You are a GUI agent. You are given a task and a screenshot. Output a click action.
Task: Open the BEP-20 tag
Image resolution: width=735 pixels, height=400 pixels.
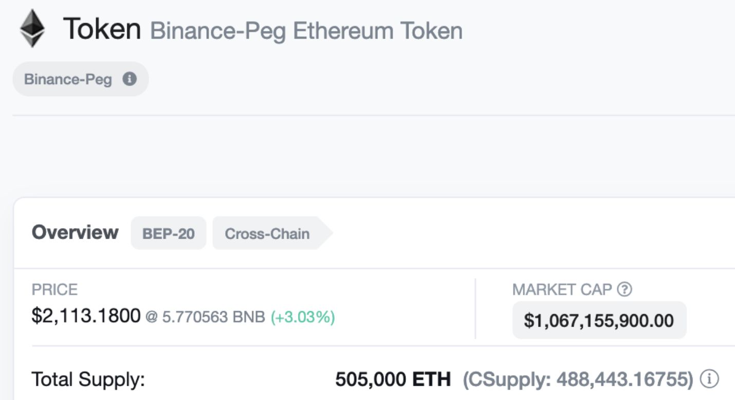click(169, 233)
